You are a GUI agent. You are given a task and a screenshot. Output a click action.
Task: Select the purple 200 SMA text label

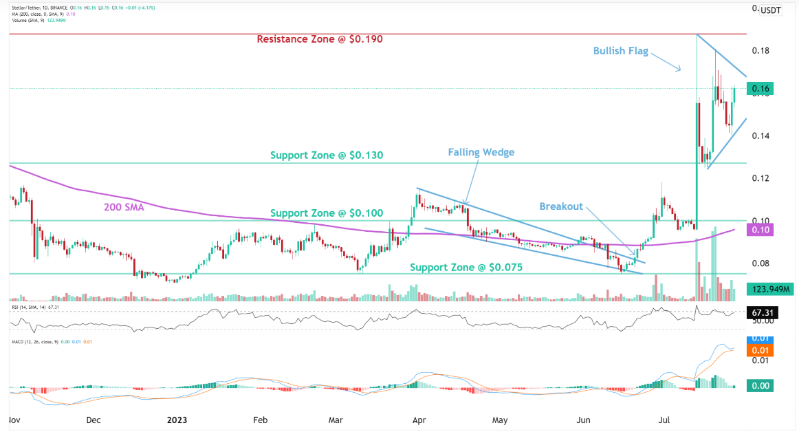pyautogui.click(x=122, y=206)
